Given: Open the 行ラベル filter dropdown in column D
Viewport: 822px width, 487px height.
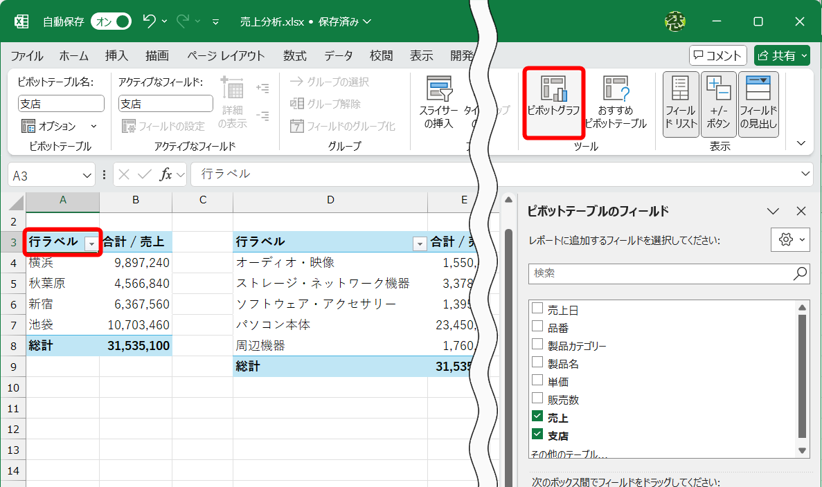Looking at the screenshot, I should (x=420, y=244).
